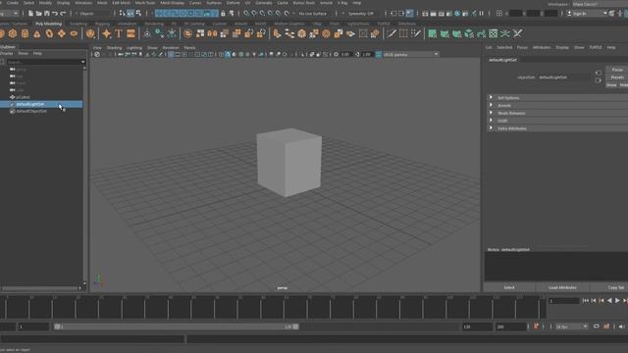Screen dimensions: 628x353
Task: Open the 3D Cut and Sew UV icon
Action: click(x=517, y=33)
